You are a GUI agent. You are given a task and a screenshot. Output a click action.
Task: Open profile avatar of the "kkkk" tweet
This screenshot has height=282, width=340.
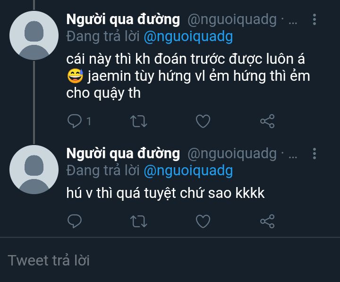[34, 170]
